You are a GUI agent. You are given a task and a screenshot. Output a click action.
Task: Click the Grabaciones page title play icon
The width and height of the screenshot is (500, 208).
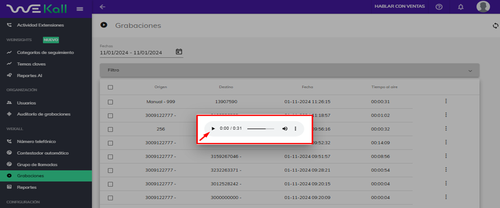tap(103, 25)
